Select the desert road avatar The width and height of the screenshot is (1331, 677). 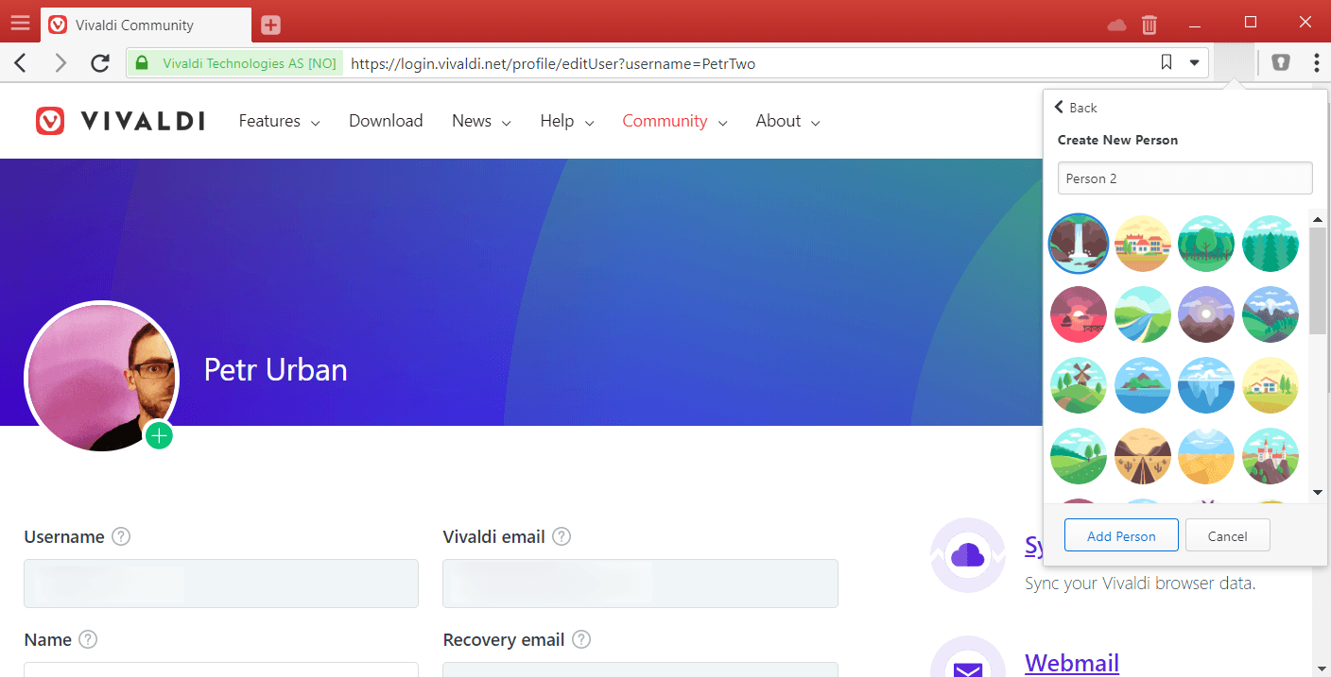coord(1143,456)
